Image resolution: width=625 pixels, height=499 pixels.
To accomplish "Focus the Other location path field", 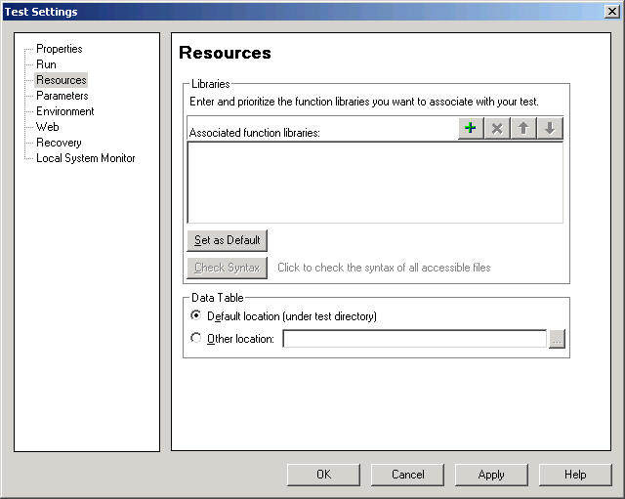I will 414,339.
